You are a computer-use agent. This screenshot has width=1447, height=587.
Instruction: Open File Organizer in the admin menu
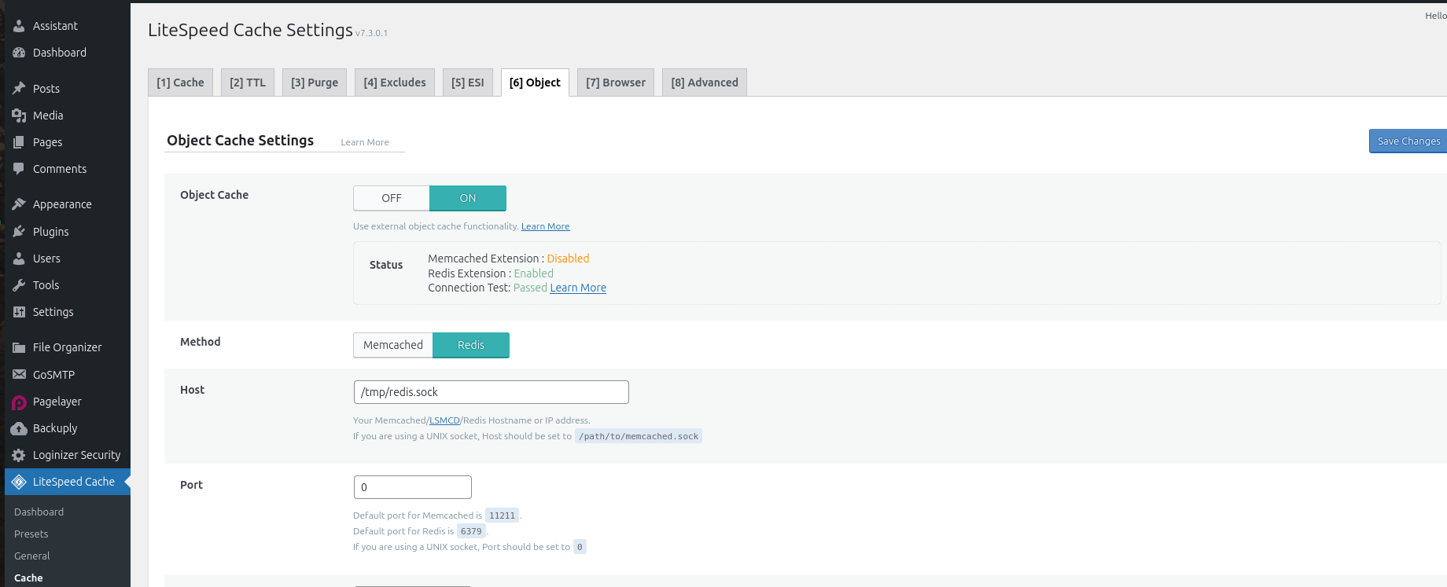[x=68, y=347]
